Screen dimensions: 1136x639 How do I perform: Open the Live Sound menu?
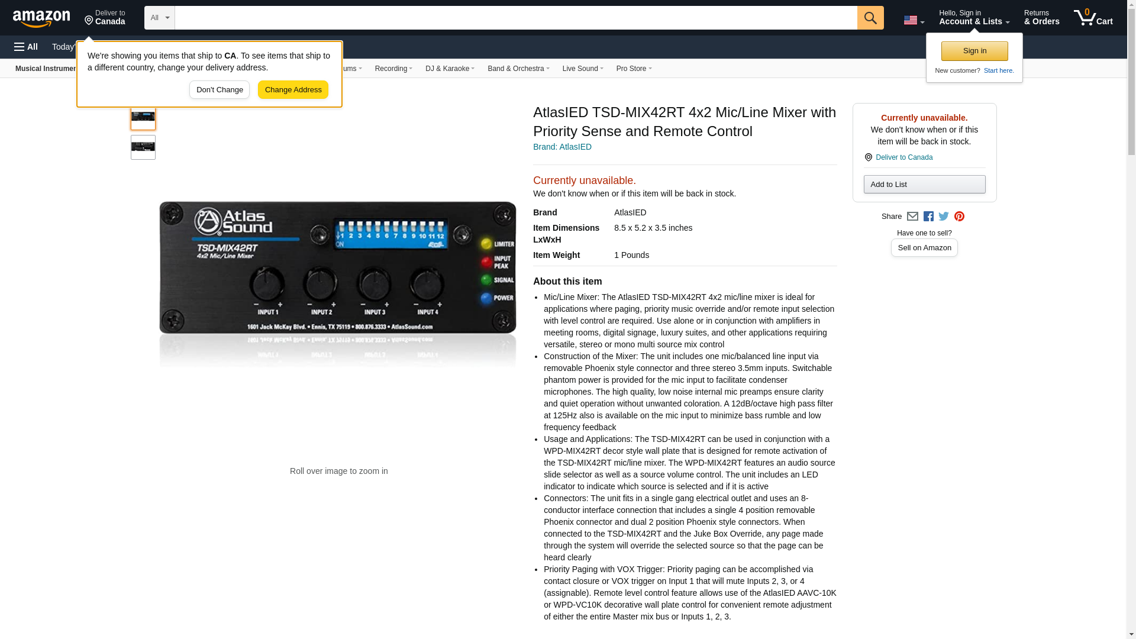pos(582,69)
